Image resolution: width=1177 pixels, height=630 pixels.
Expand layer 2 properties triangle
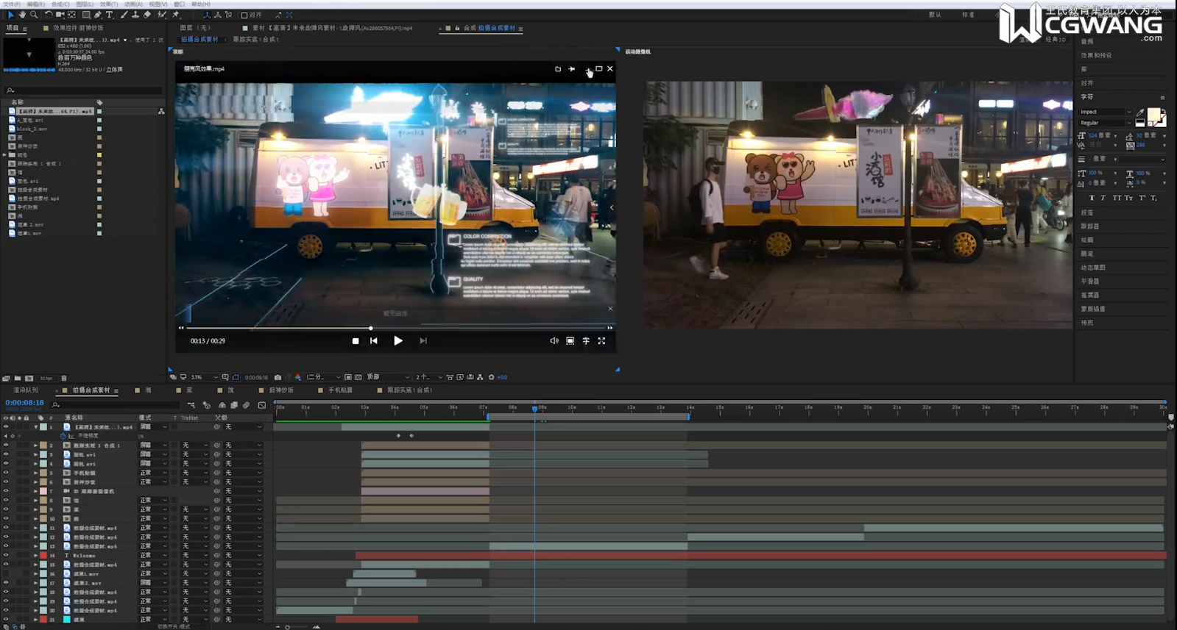[35, 445]
